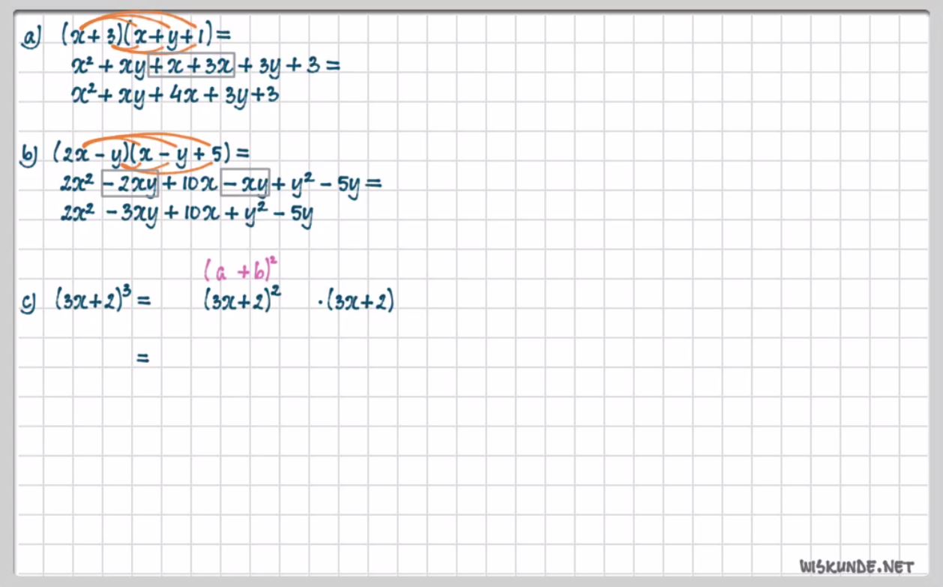Click the WISKUNDE.NET watermark text
The image size is (943, 587).
[x=857, y=566]
